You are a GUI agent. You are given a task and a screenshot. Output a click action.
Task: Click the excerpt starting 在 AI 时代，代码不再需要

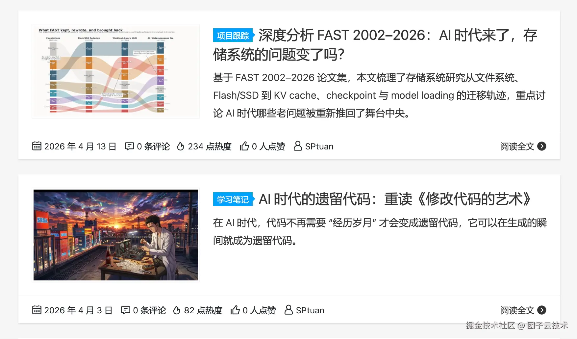pyautogui.click(x=380, y=232)
